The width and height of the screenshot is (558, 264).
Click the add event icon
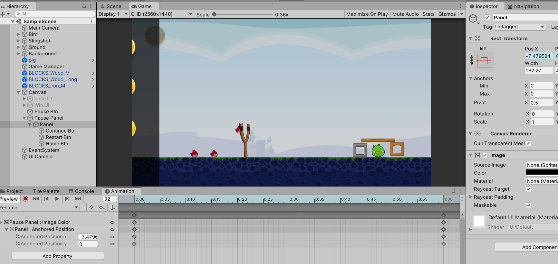click(113, 207)
